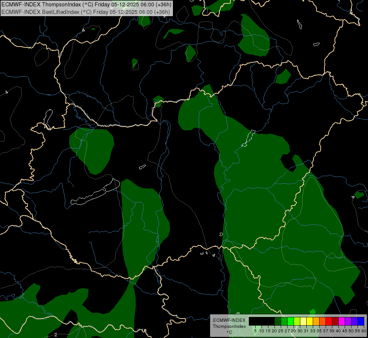Select the red 37–39 legend swatch
Image resolution: width=368 pixels, height=338 pixels.
tap(329, 321)
